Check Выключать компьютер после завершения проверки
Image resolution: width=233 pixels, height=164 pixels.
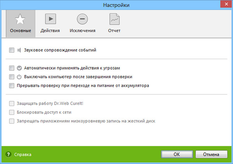[12, 77]
